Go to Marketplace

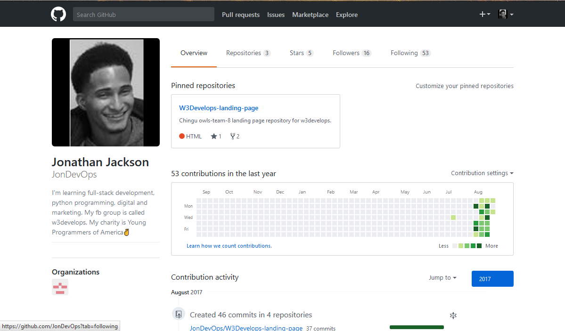[x=310, y=15]
